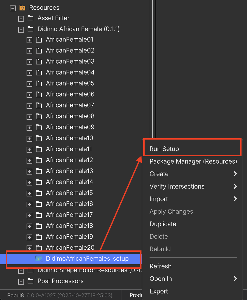Viewport: 247px width, 300px height.
Task: Click the AfricanFemale17 folder icon
Action: (39, 215)
